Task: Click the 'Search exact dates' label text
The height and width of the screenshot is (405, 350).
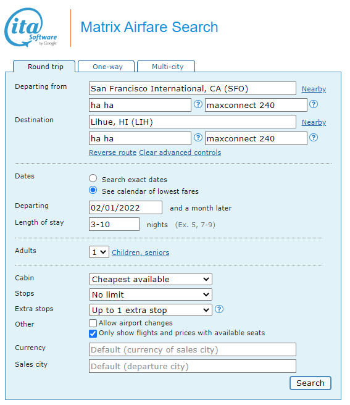Action: (x=135, y=180)
